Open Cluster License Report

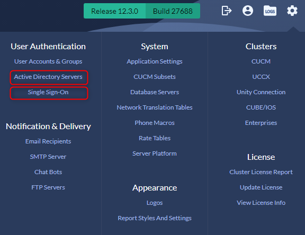point(261,172)
